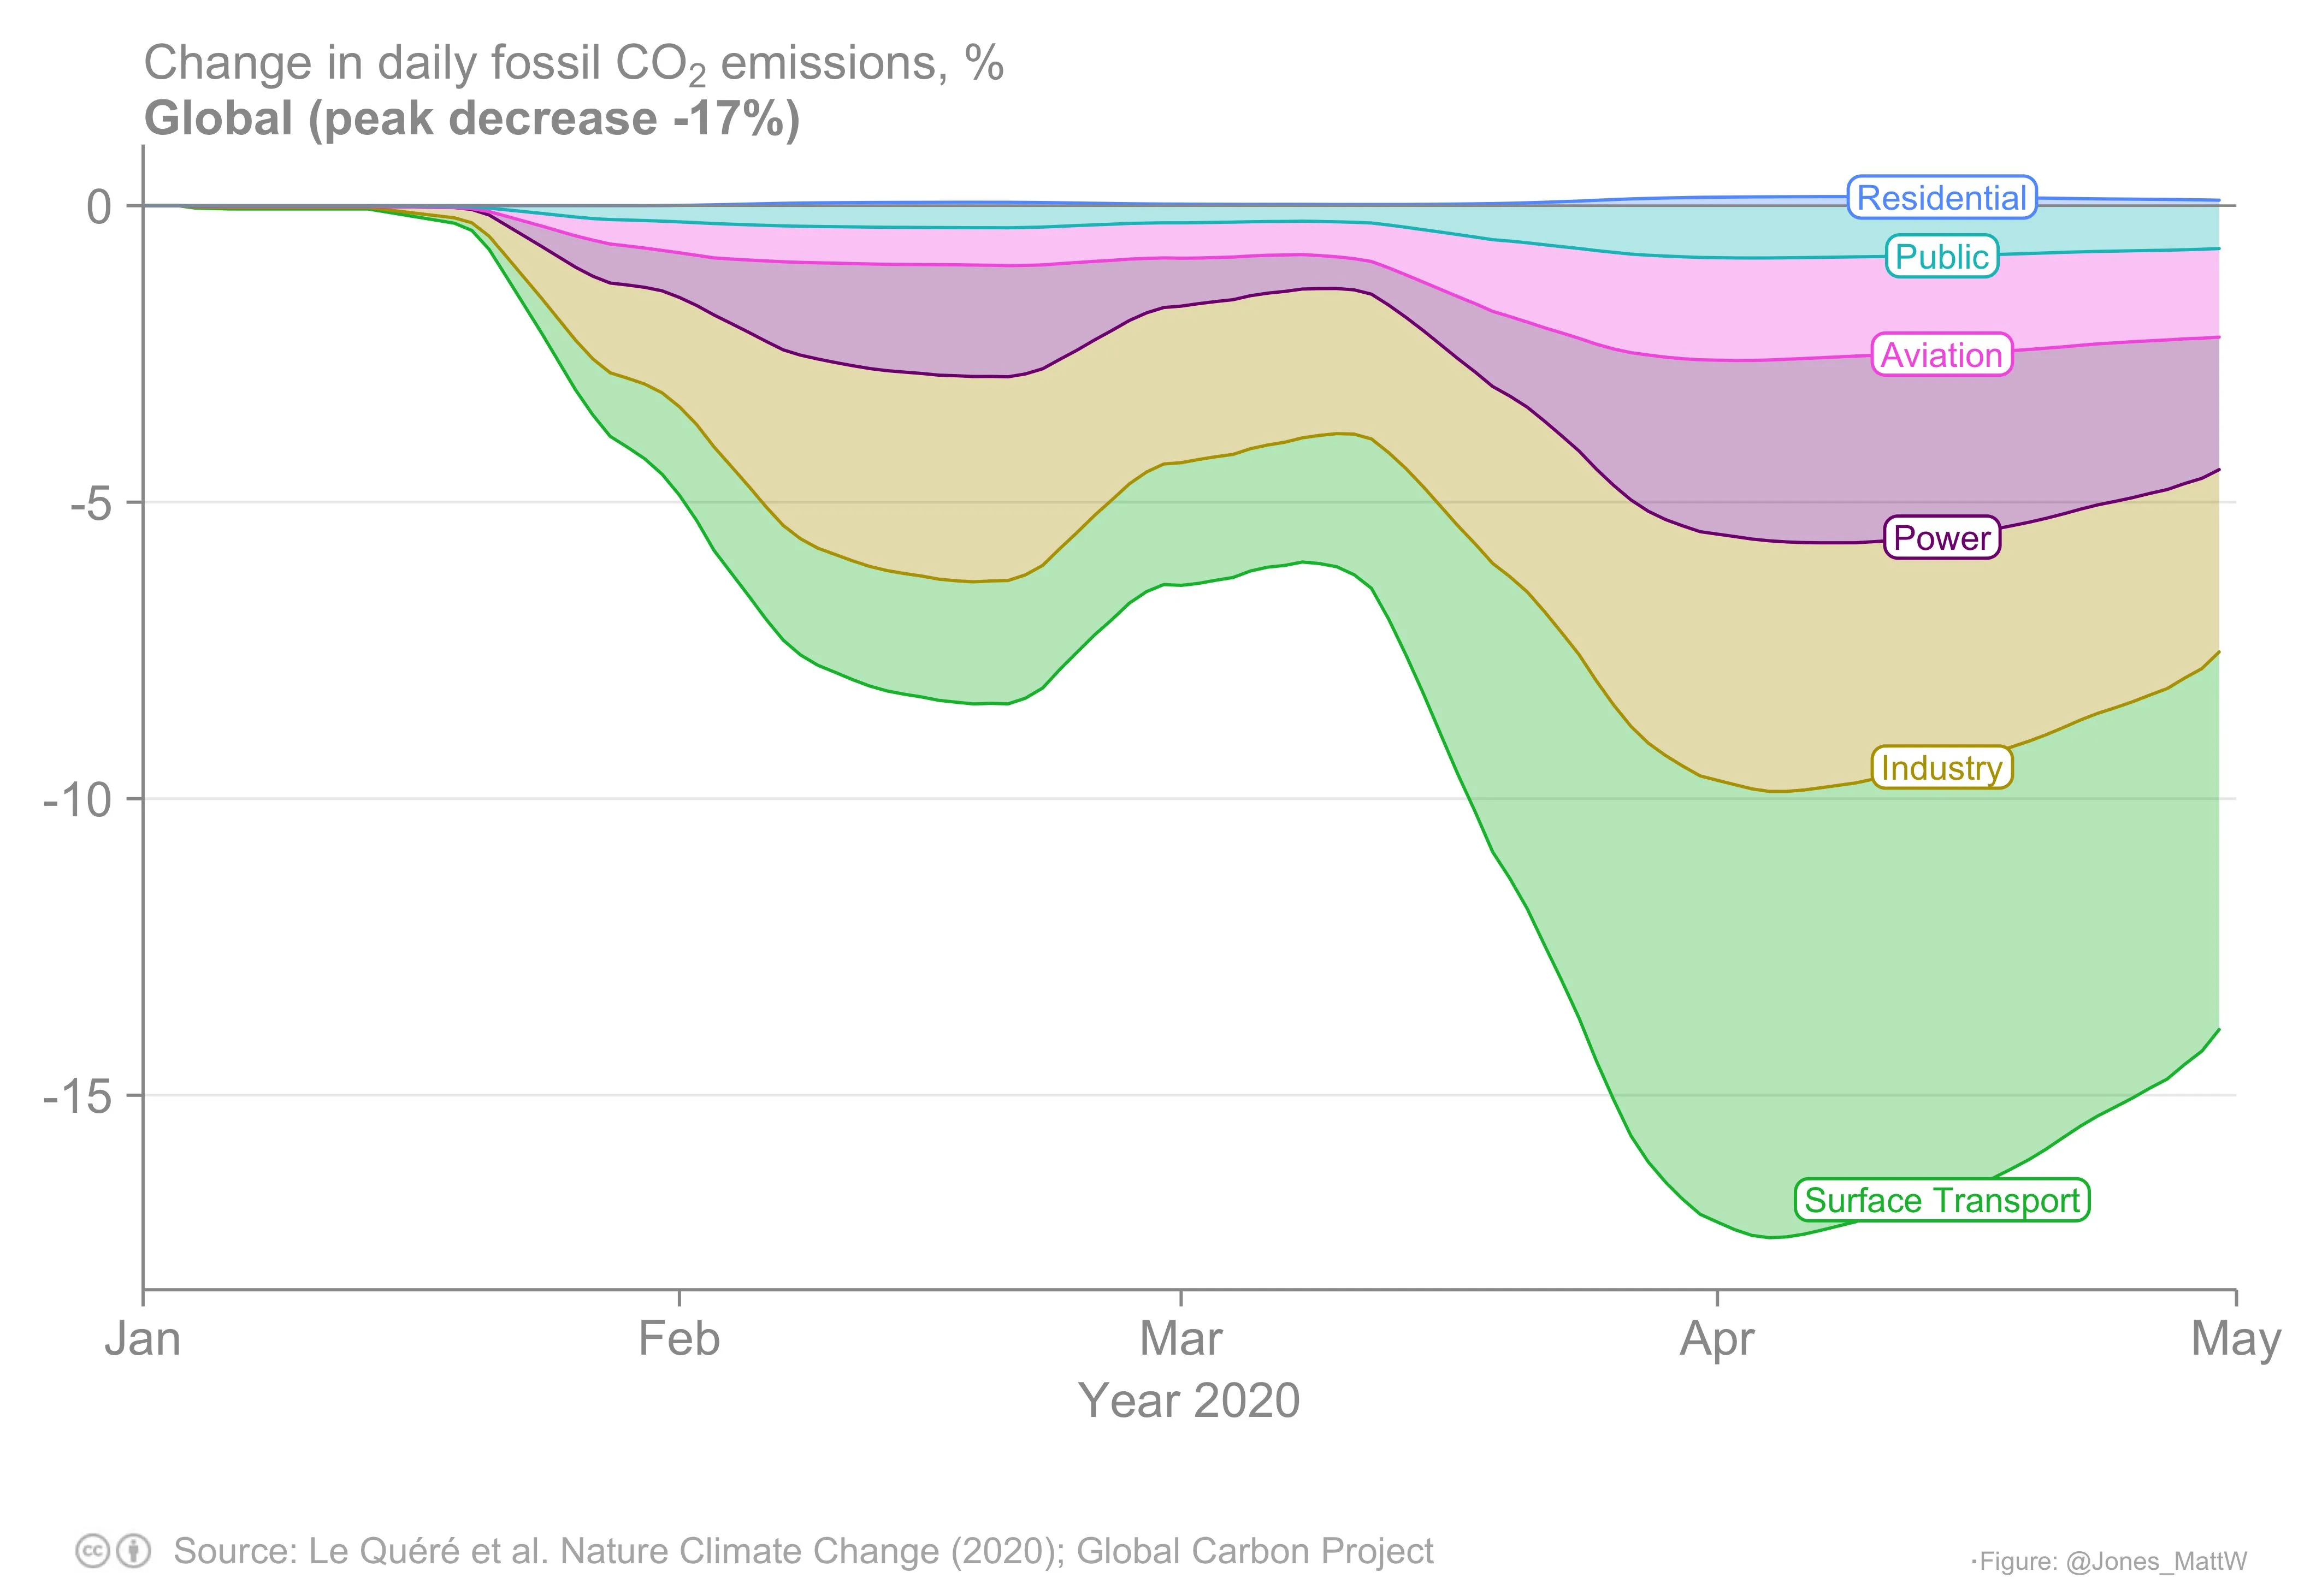Viewport: 2322px width, 1596px height.
Task: Click the chart title about daily fossil CO2 emissions
Action: click(573, 64)
